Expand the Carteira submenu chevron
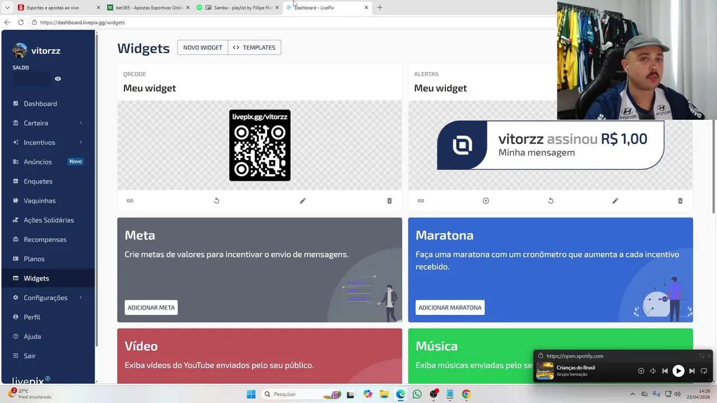 [81, 123]
